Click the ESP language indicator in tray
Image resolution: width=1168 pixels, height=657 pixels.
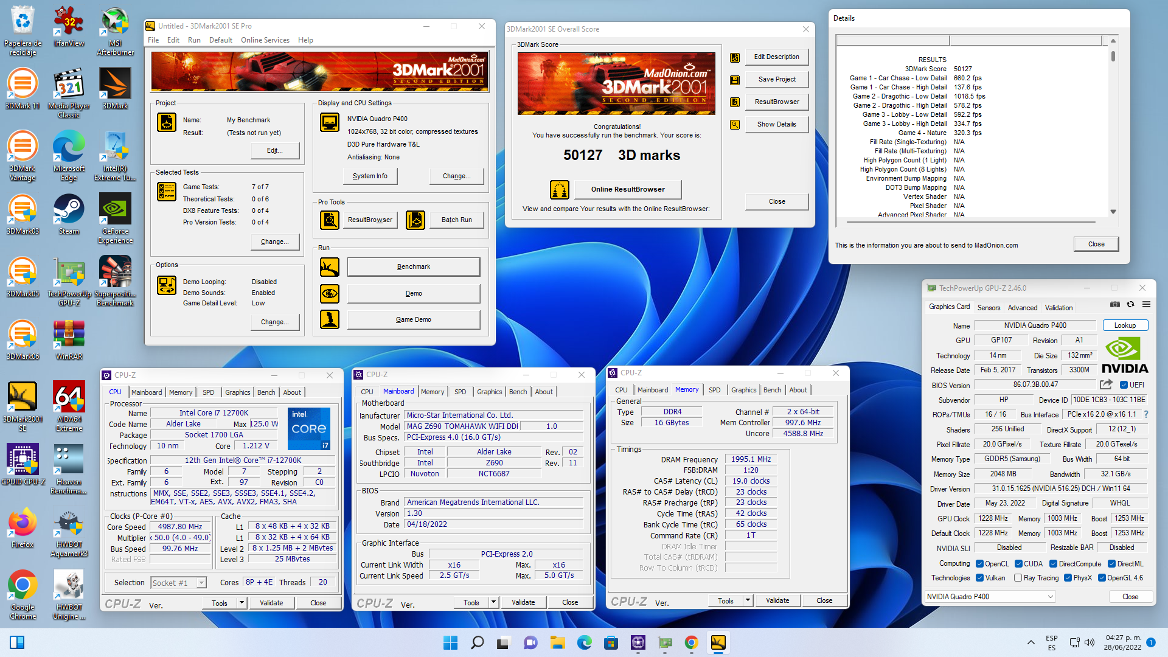(1052, 642)
